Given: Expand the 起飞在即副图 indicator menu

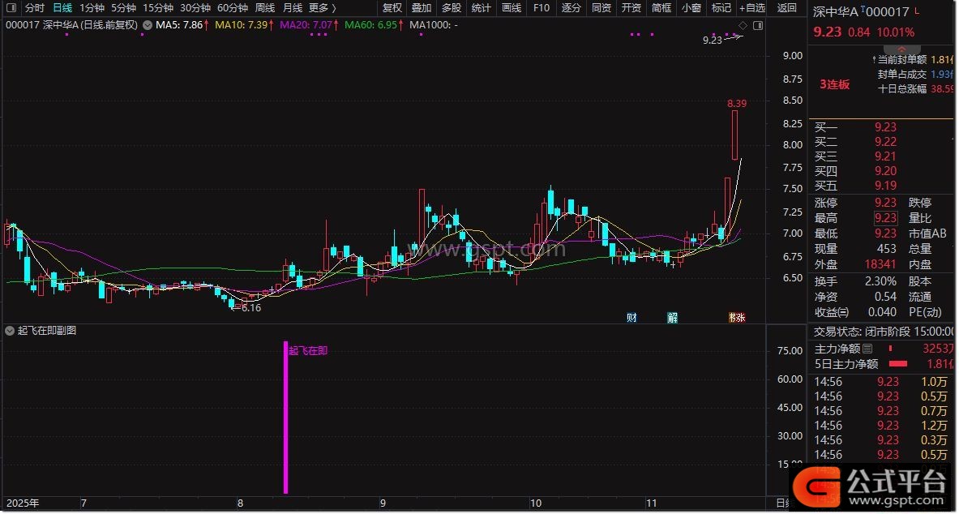Looking at the screenshot, I should [10, 331].
